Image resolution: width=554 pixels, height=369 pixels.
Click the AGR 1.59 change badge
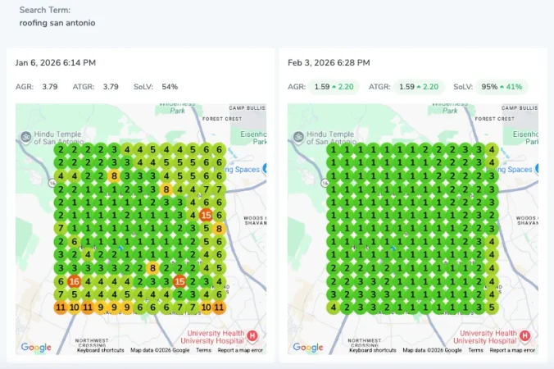click(x=334, y=87)
